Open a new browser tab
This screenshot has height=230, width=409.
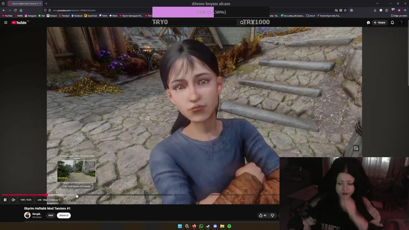[46, 4]
